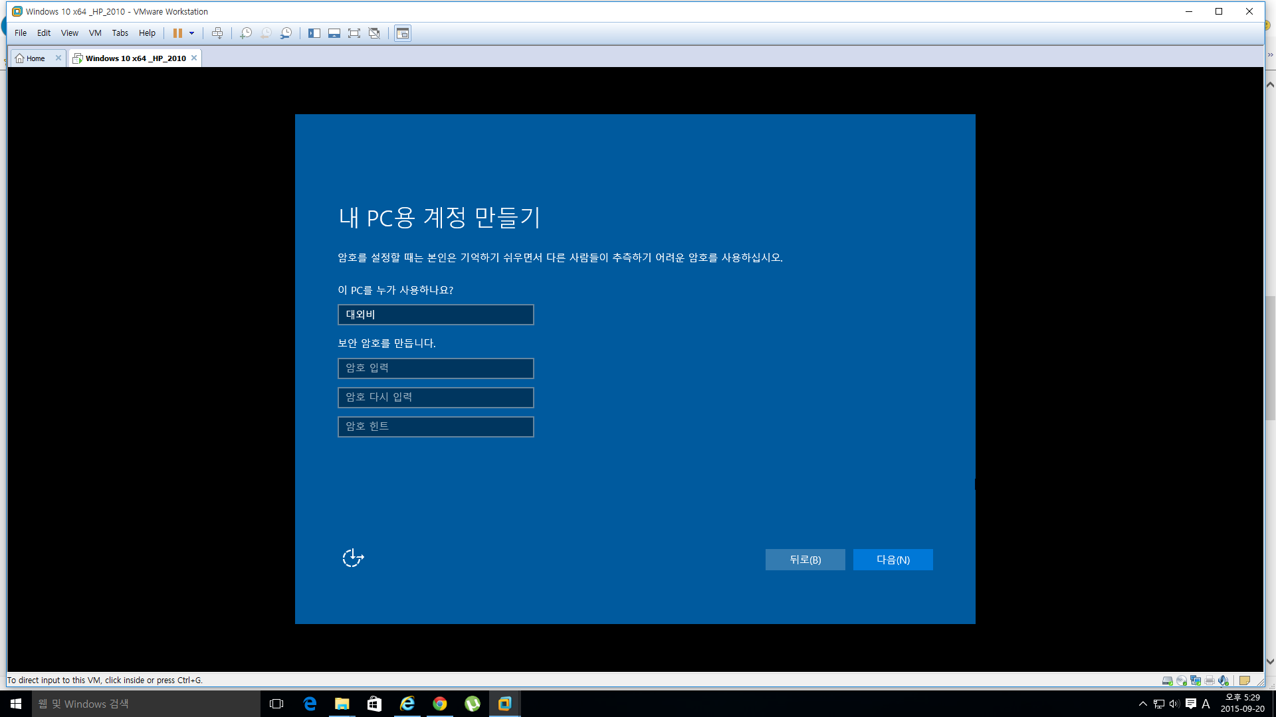The image size is (1276, 717).
Task: Click the network tray icon
Action: (1159, 704)
